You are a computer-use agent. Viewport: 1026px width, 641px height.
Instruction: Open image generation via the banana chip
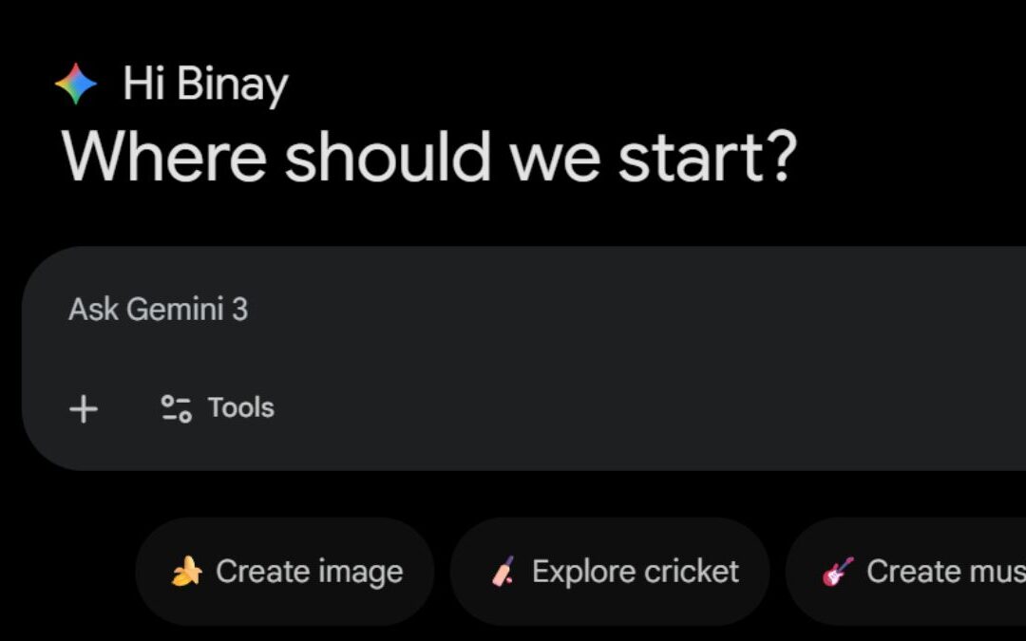pyautogui.click(x=285, y=571)
